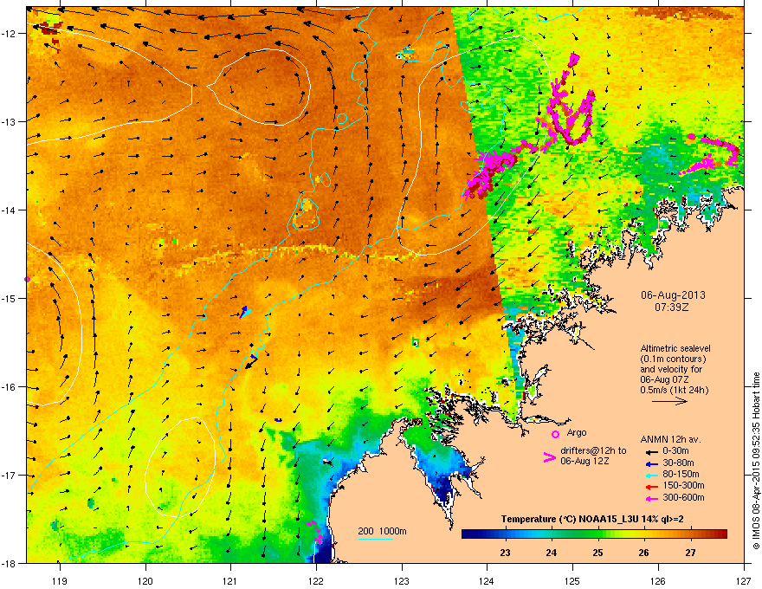Click the 'drifters@12h to' legend label
Screen dimensions: 762x589
(593, 451)
